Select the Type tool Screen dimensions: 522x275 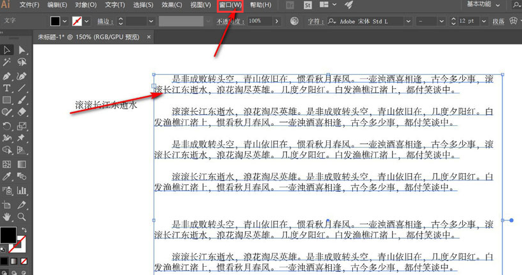click(x=7, y=88)
